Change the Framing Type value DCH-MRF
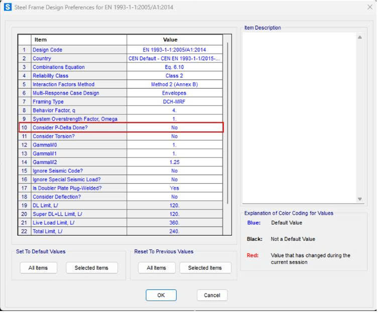Viewport: 379px width, 313px height. (x=174, y=102)
